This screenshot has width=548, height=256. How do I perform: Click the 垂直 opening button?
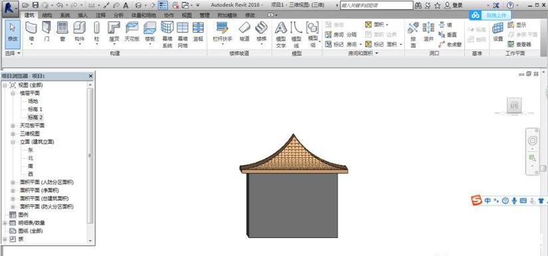448,35
